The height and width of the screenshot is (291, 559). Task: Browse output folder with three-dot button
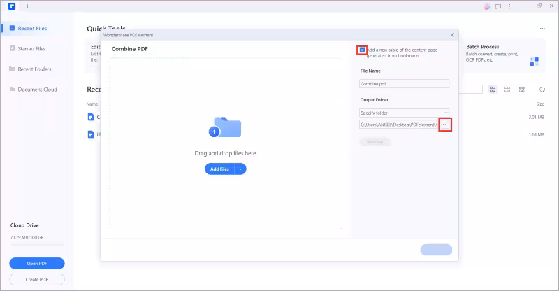(x=445, y=125)
